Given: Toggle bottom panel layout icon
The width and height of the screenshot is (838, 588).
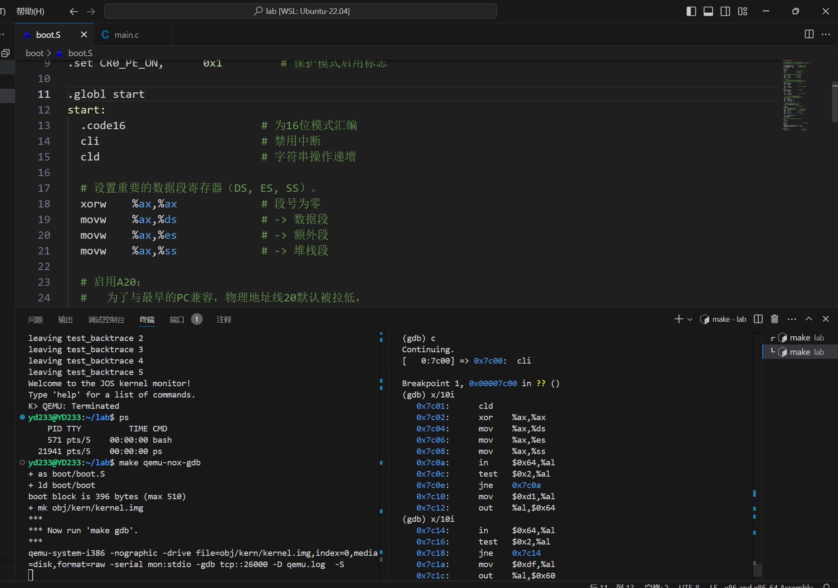Looking at the screenshot, I should 708,11.
